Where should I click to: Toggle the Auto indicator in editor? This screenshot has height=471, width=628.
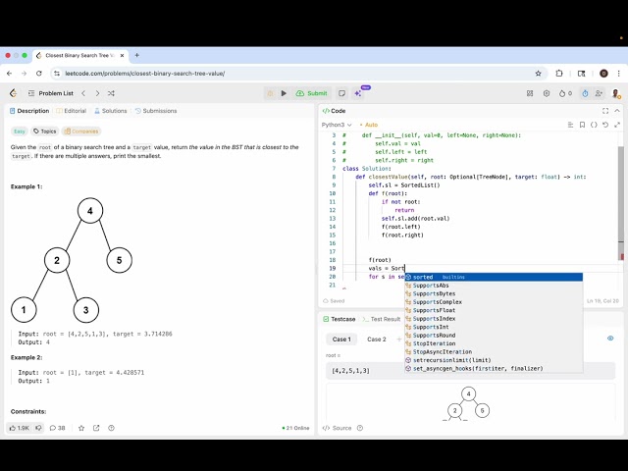coord(369,125)
